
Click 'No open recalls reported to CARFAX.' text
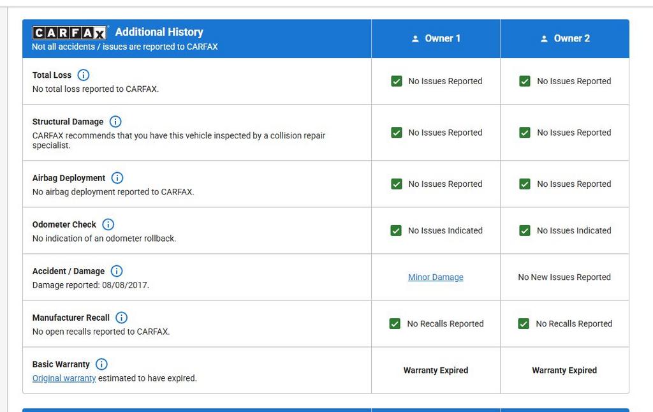[x=101, y=332]
